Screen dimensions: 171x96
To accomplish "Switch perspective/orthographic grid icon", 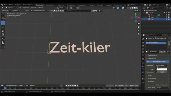I will point(139,34).
